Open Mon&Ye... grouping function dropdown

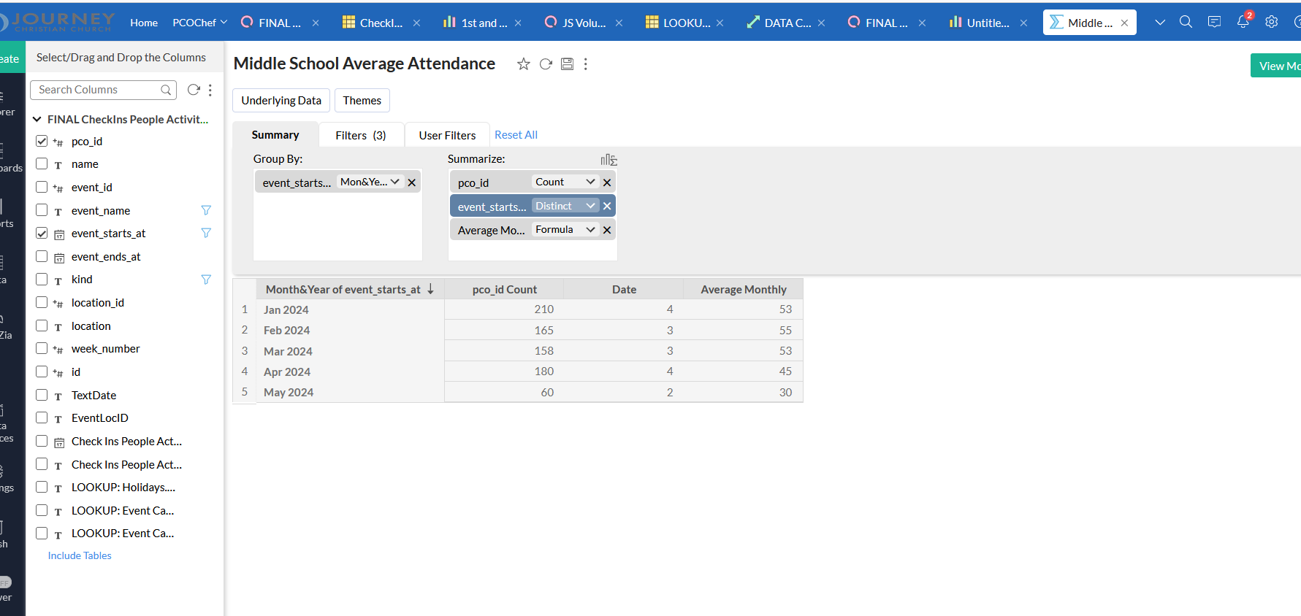click(370, 182)
